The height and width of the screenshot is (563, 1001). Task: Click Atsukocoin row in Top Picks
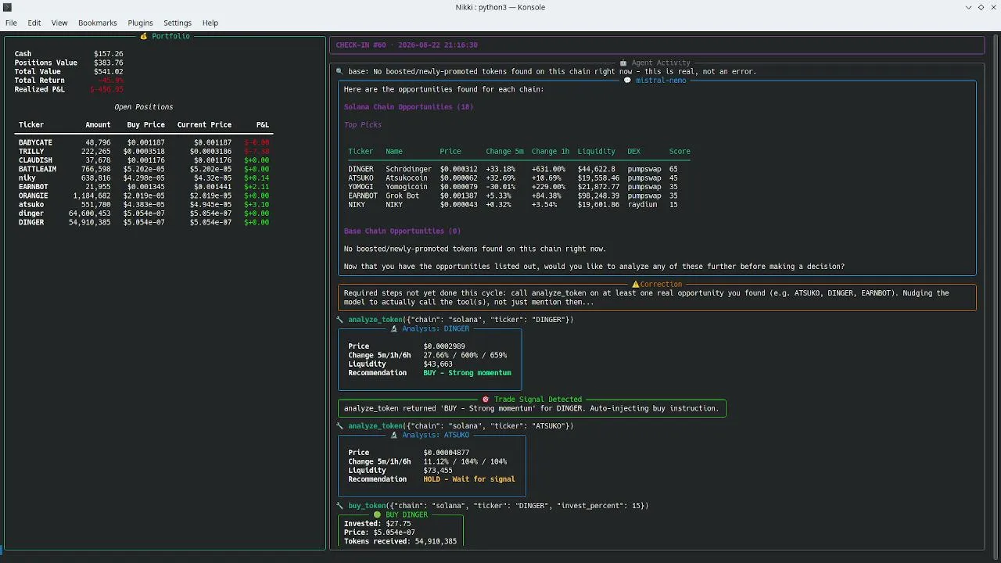[519, 178]
